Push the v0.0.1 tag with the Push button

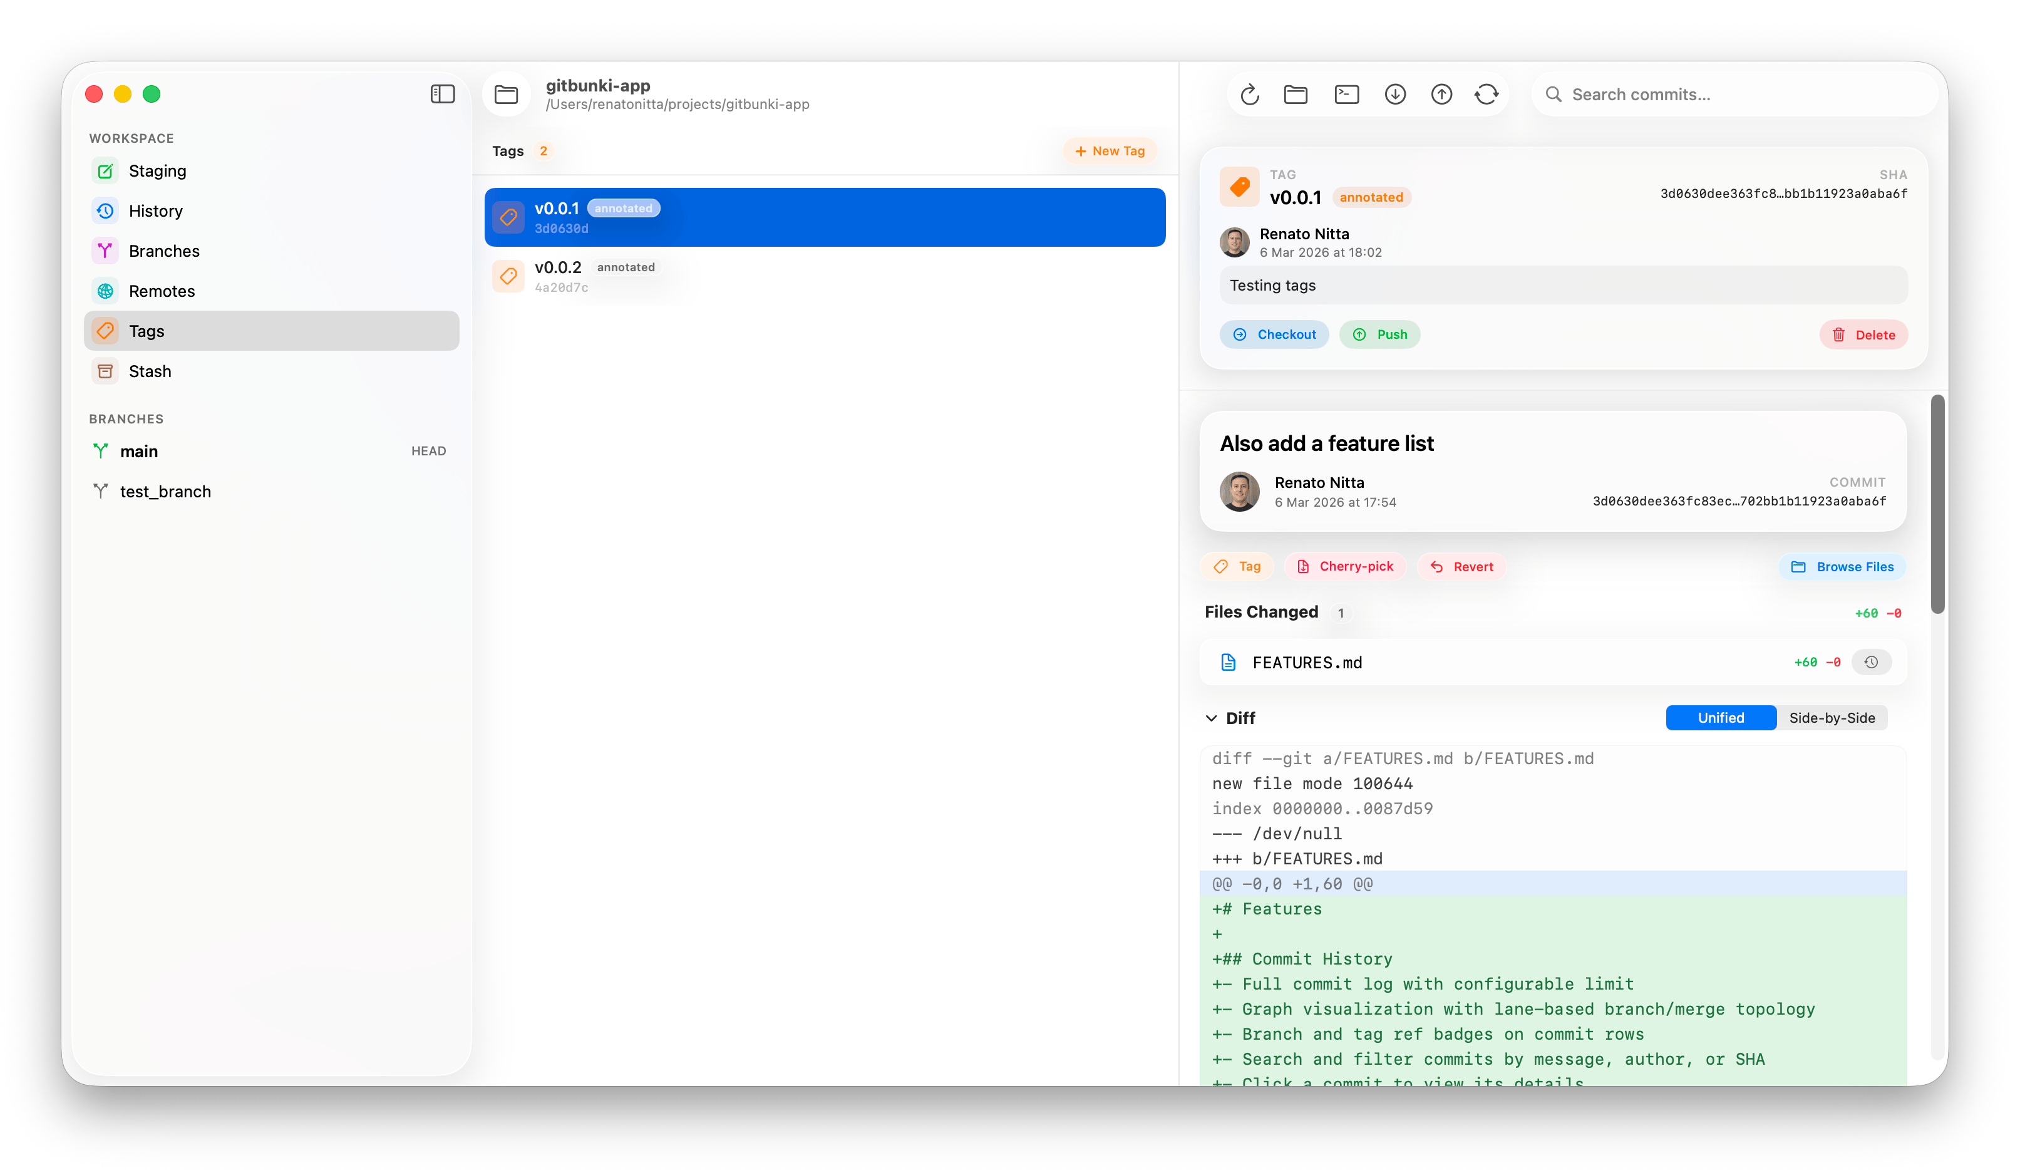pos(1379,335)
